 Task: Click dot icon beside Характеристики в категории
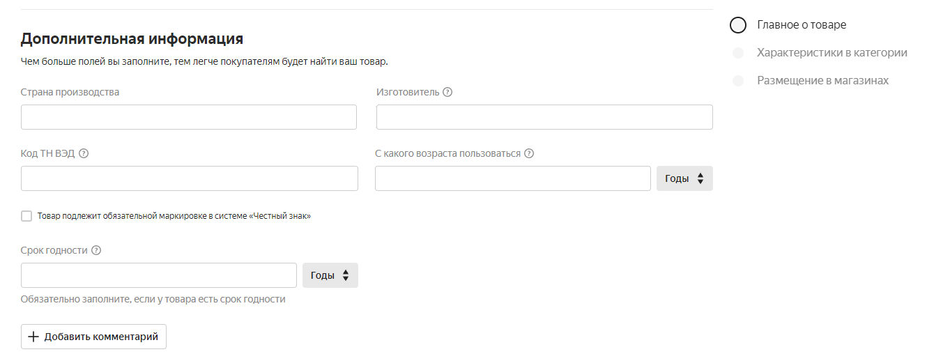pos(738,53)
